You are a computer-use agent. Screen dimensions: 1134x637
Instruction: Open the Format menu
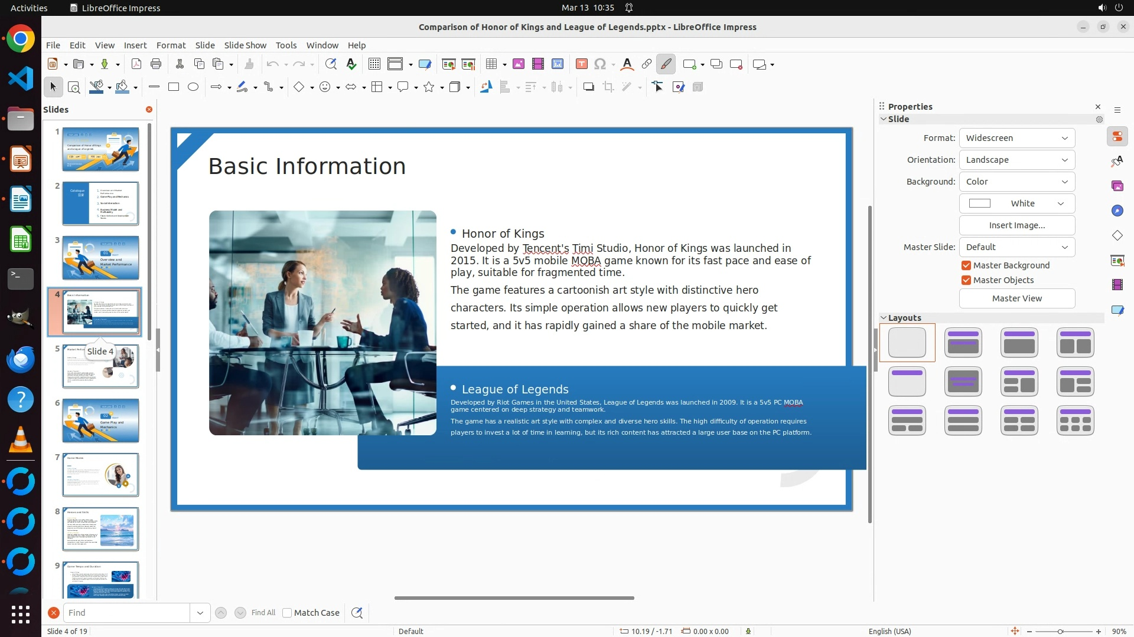pos(171,45)
